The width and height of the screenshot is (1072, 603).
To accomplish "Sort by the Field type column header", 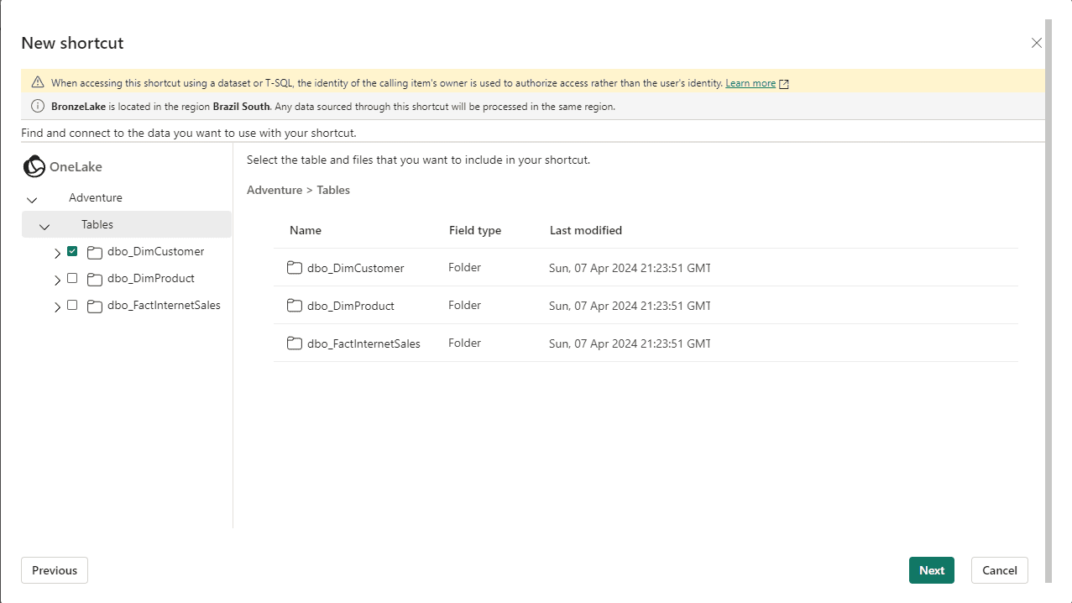I will (475, 230).
